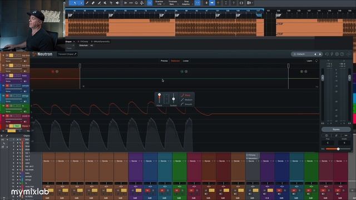Click the Learn button
This screenshot has height=200, width=356.
[x=309, y=61]
